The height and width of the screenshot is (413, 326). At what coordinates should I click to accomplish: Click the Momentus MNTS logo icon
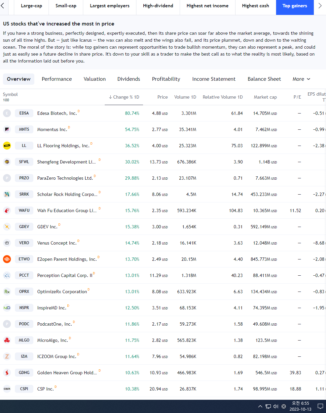pos(7,129)
